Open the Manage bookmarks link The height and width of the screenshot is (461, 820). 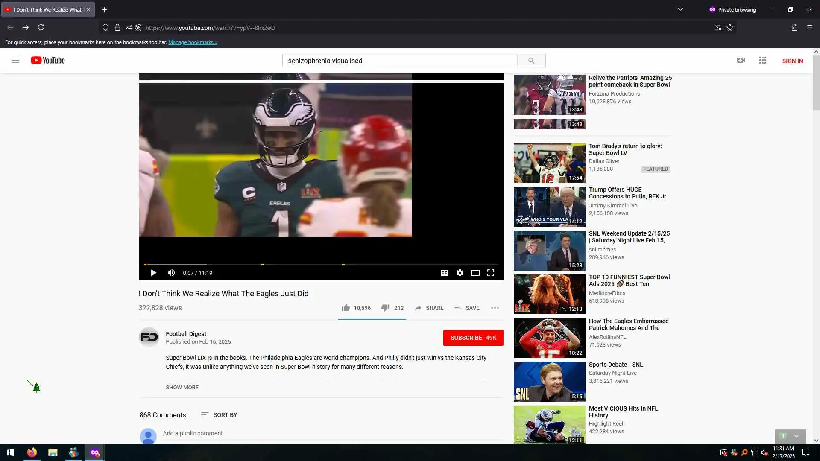tap(193, 42)
